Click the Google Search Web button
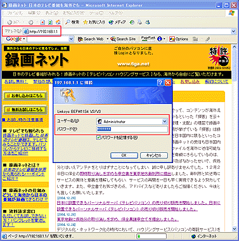The image size is (239, 241). point(91,39)
